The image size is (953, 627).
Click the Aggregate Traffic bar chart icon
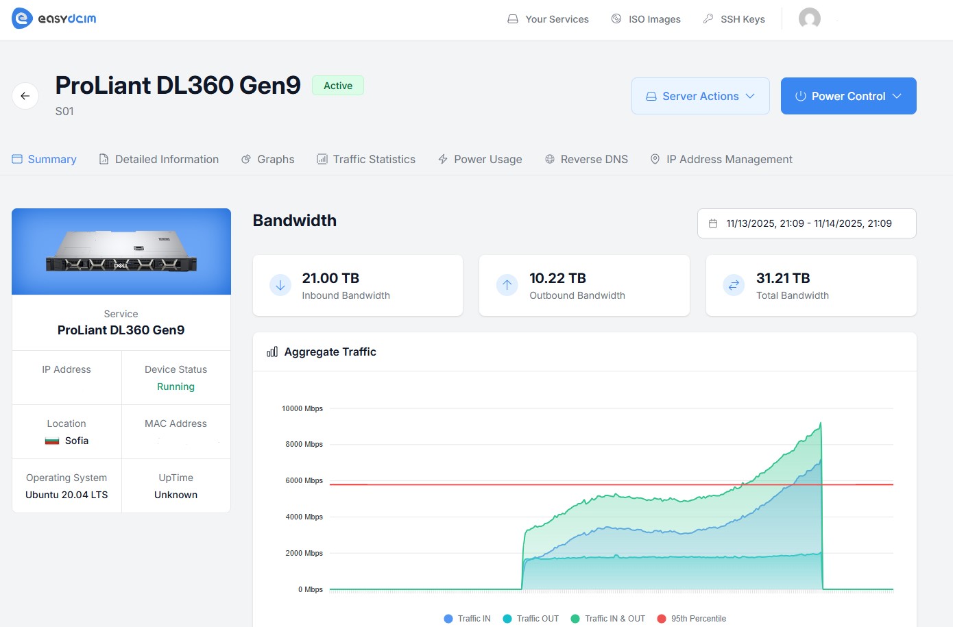272,352
